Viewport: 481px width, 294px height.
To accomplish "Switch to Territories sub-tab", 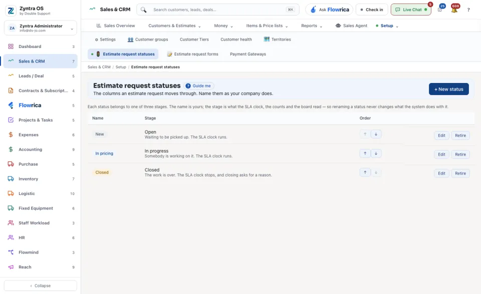I will pyautogui.click(x=277, y=39).
